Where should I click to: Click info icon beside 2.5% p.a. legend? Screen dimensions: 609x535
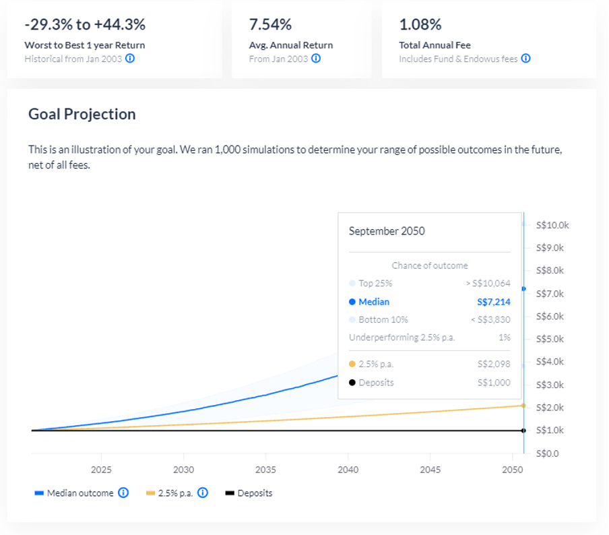tap(203, 493)
